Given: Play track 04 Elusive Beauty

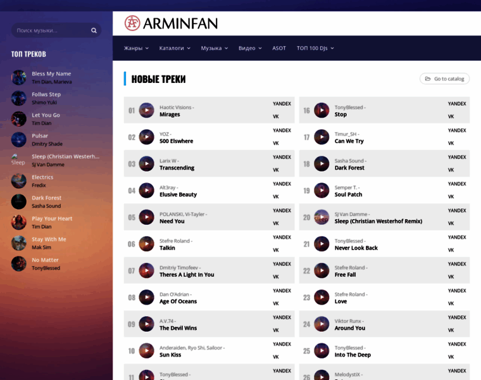Looking at the screenshot, I should coord(147,190).
